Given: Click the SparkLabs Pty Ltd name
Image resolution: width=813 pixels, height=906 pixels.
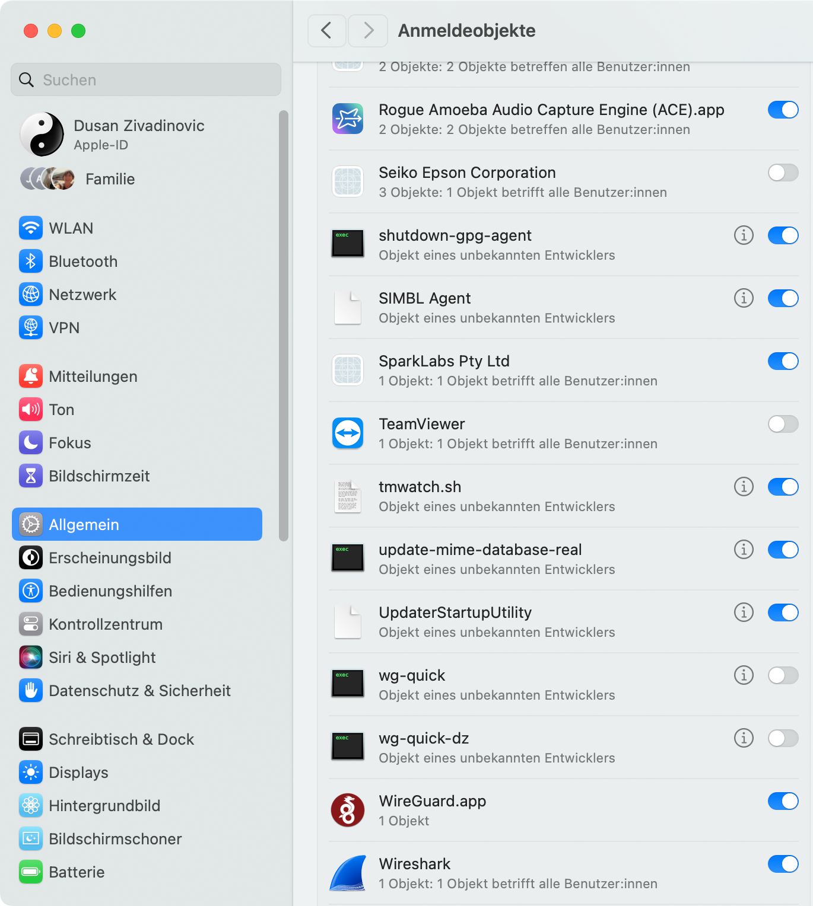Looking at the screenshot, I should (444, 361).
